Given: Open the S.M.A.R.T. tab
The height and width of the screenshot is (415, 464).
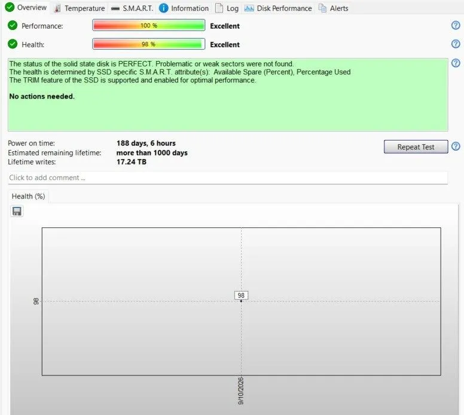Looking at the screenshot, I should tap(132, 8).
